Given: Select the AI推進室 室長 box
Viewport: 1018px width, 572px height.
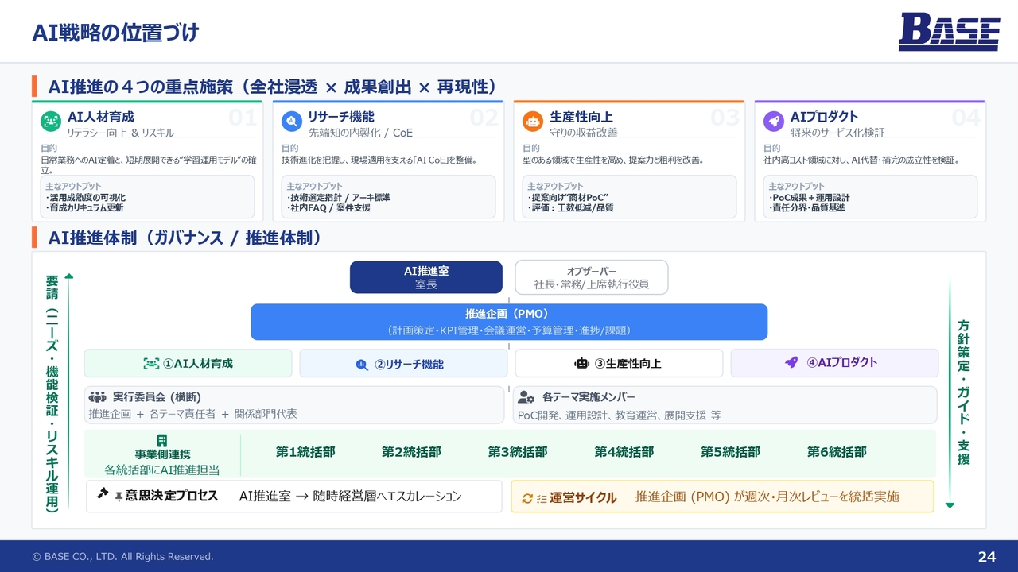Looking at the screenshot, I should coord(426,277).
